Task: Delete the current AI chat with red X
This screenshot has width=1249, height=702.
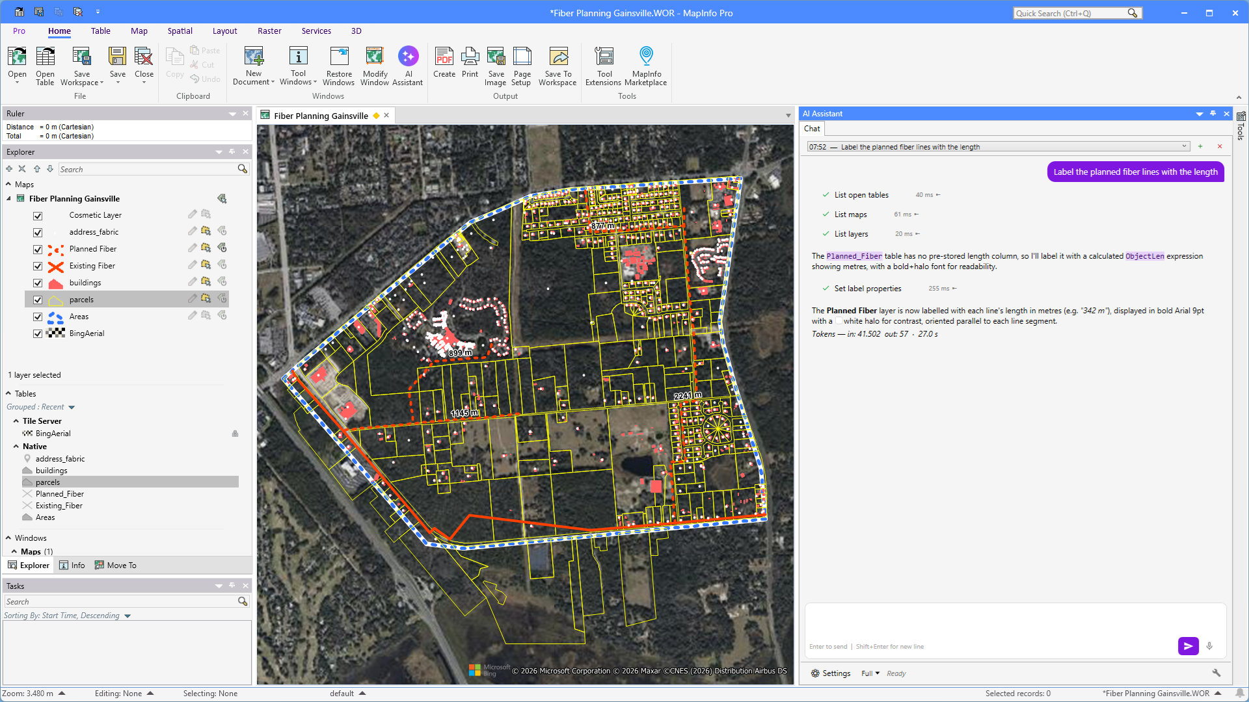Action: pos(1220,146)
